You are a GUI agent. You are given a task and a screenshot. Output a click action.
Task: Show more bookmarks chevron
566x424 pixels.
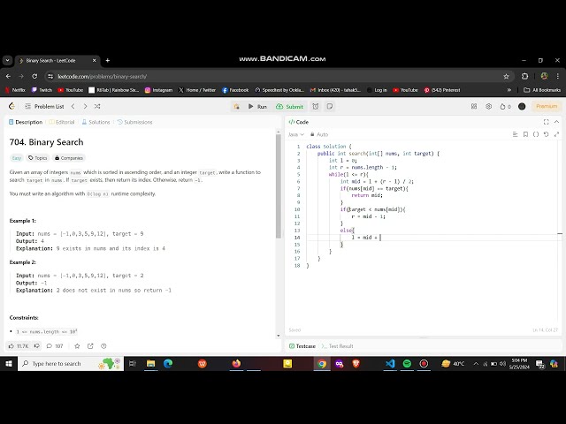[509, 90]
